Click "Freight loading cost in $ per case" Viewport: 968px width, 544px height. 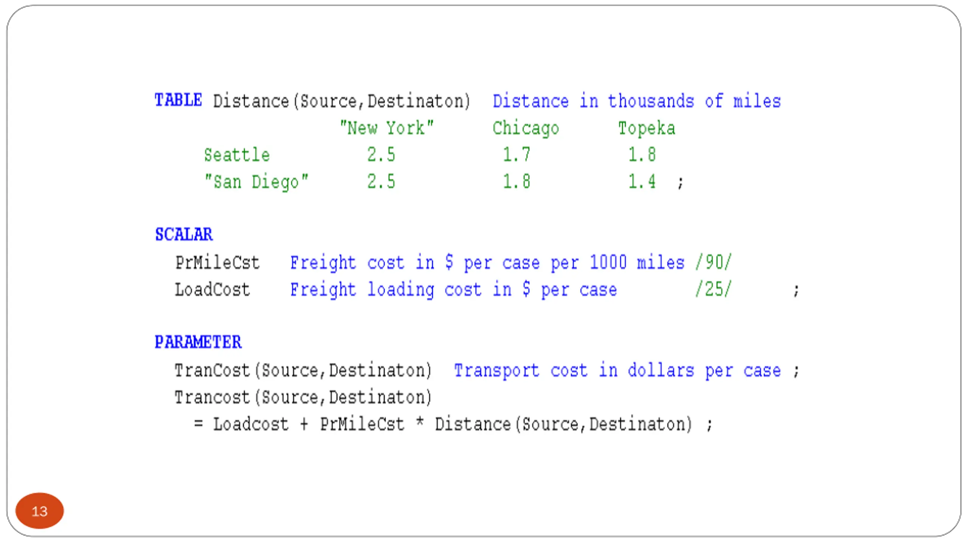click(453, 290)
